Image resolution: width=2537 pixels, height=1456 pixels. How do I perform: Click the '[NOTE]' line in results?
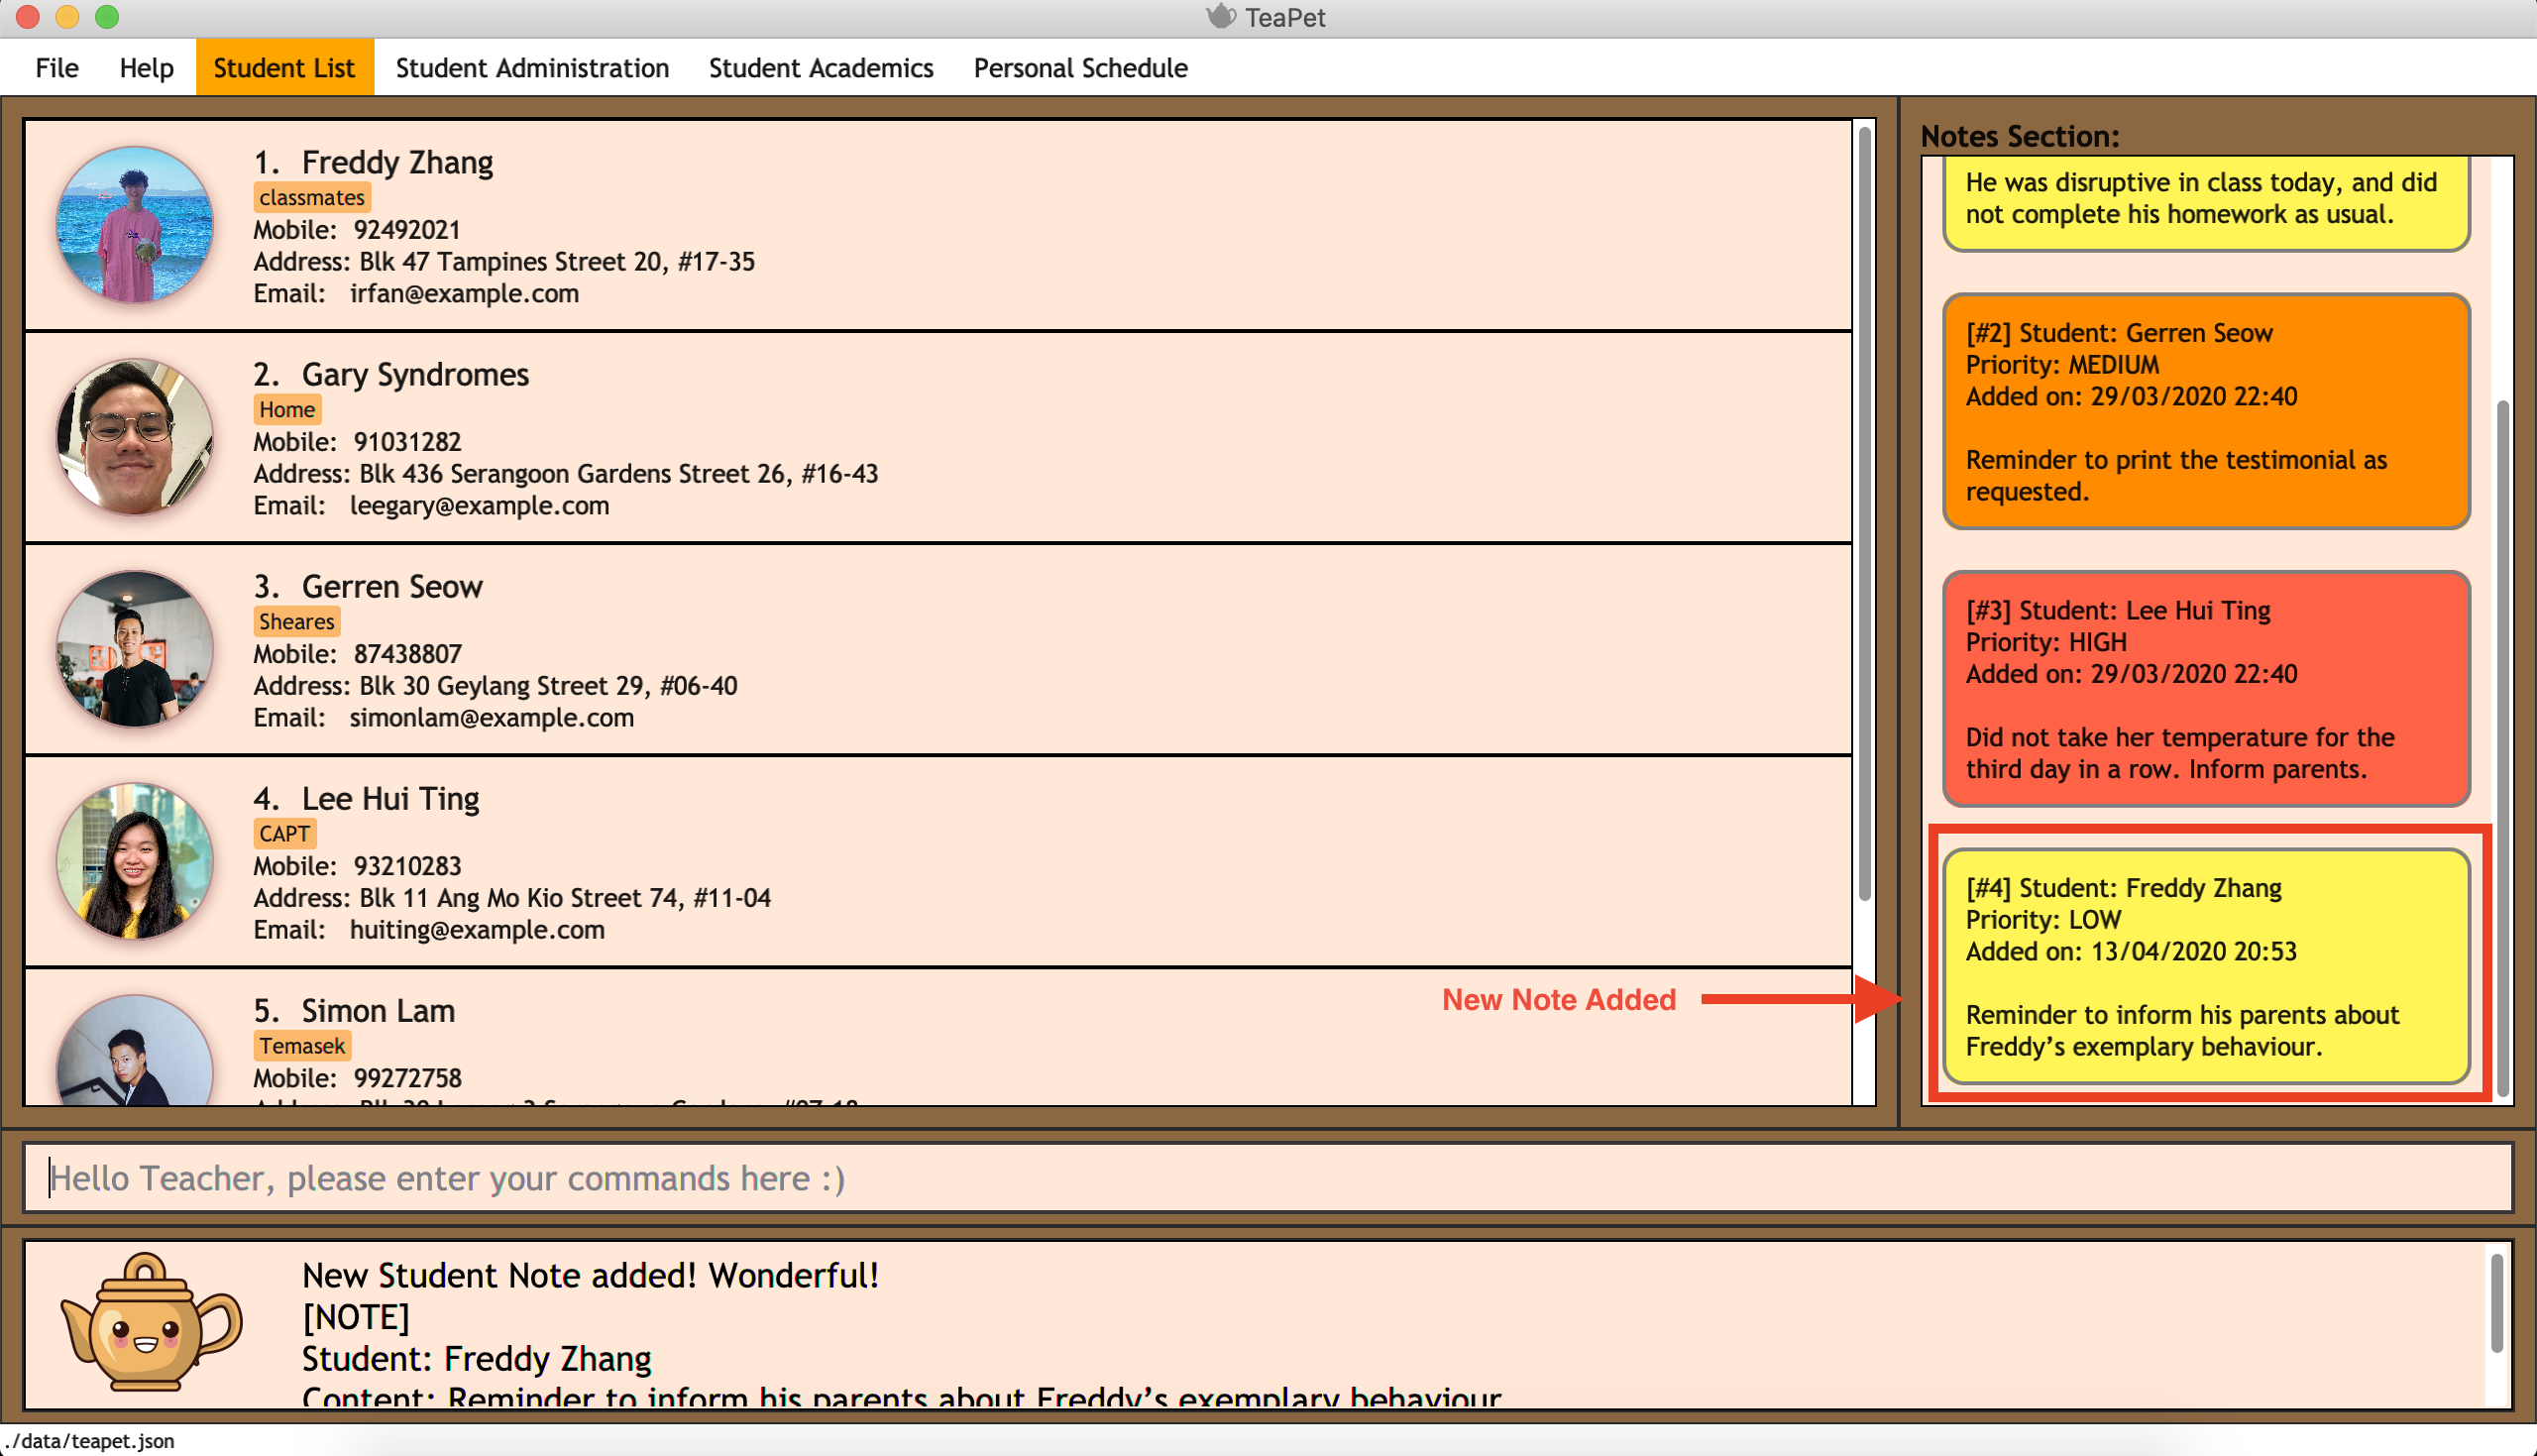coord(356,1317)
